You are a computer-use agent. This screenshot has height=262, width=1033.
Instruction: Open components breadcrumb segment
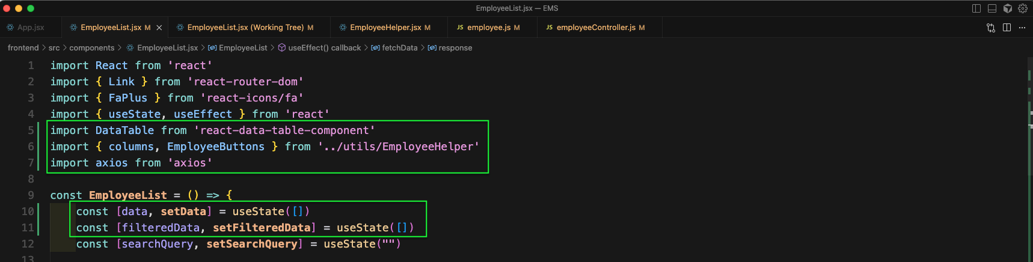click(x=91, y=48)
